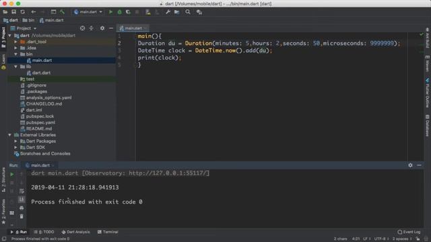This screenshot has width=431, height=242.
Task: Toggle soft-wrap in Run console
Action: tap(22, 191)
